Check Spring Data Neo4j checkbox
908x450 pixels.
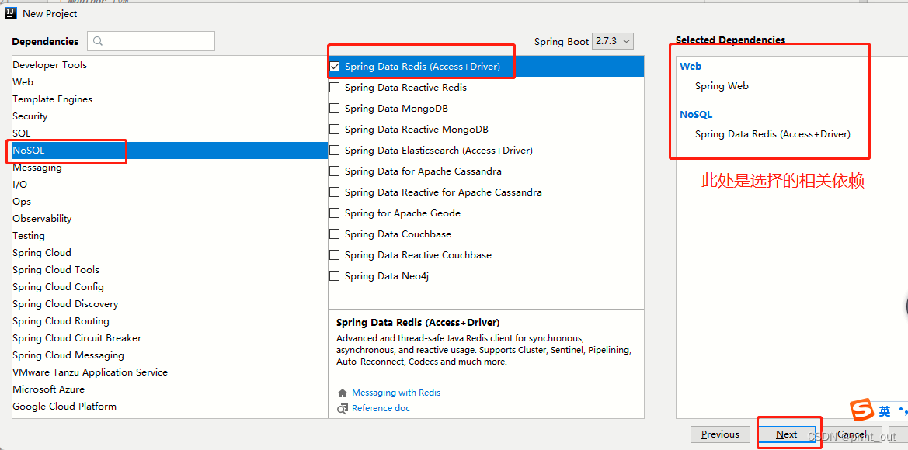point(334,276)
